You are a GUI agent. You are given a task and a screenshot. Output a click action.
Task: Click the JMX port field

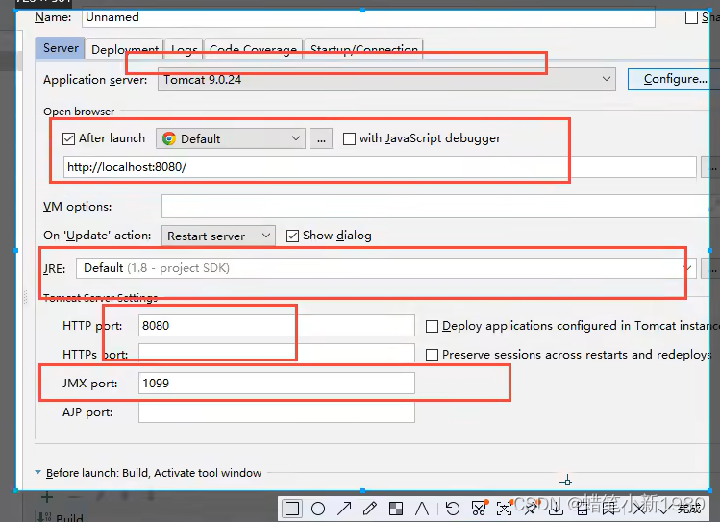[x=277, y=383]
